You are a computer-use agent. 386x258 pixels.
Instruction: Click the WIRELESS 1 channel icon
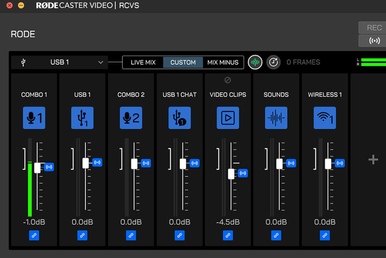coord(325,118)
